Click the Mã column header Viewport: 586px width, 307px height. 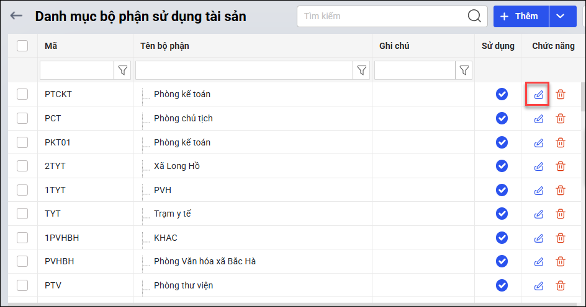click(x=51, y=46)
